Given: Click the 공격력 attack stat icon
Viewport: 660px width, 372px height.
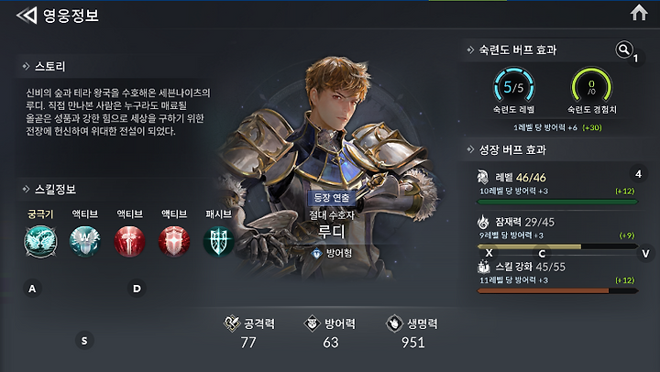Looking at the screenshot, I should coord(232,323).
